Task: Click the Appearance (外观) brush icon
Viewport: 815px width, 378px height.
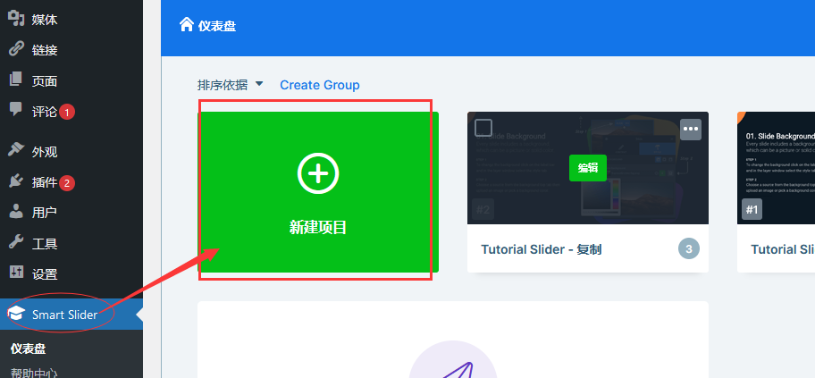Action: (16, 151)
